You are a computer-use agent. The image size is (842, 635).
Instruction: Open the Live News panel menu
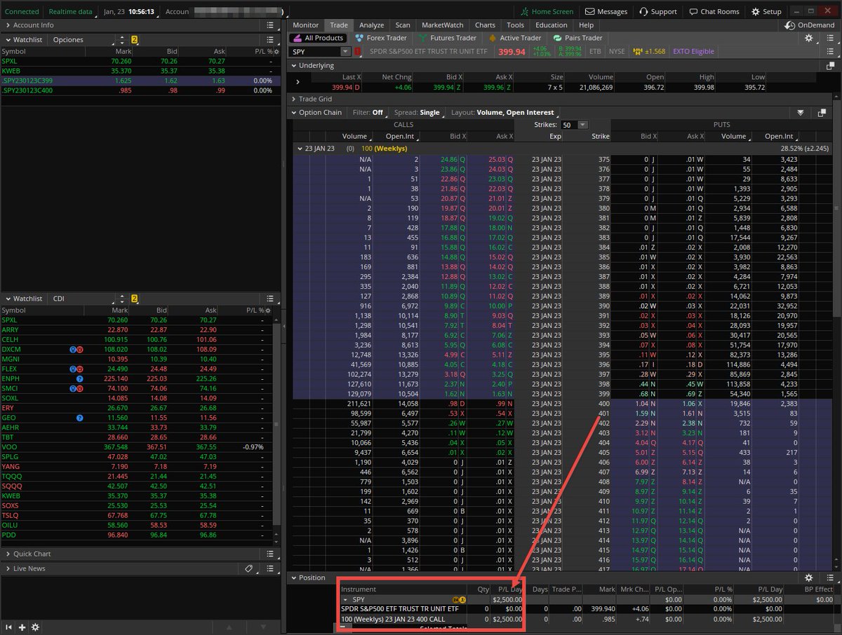pyautogui.click(x=270, y=568)
